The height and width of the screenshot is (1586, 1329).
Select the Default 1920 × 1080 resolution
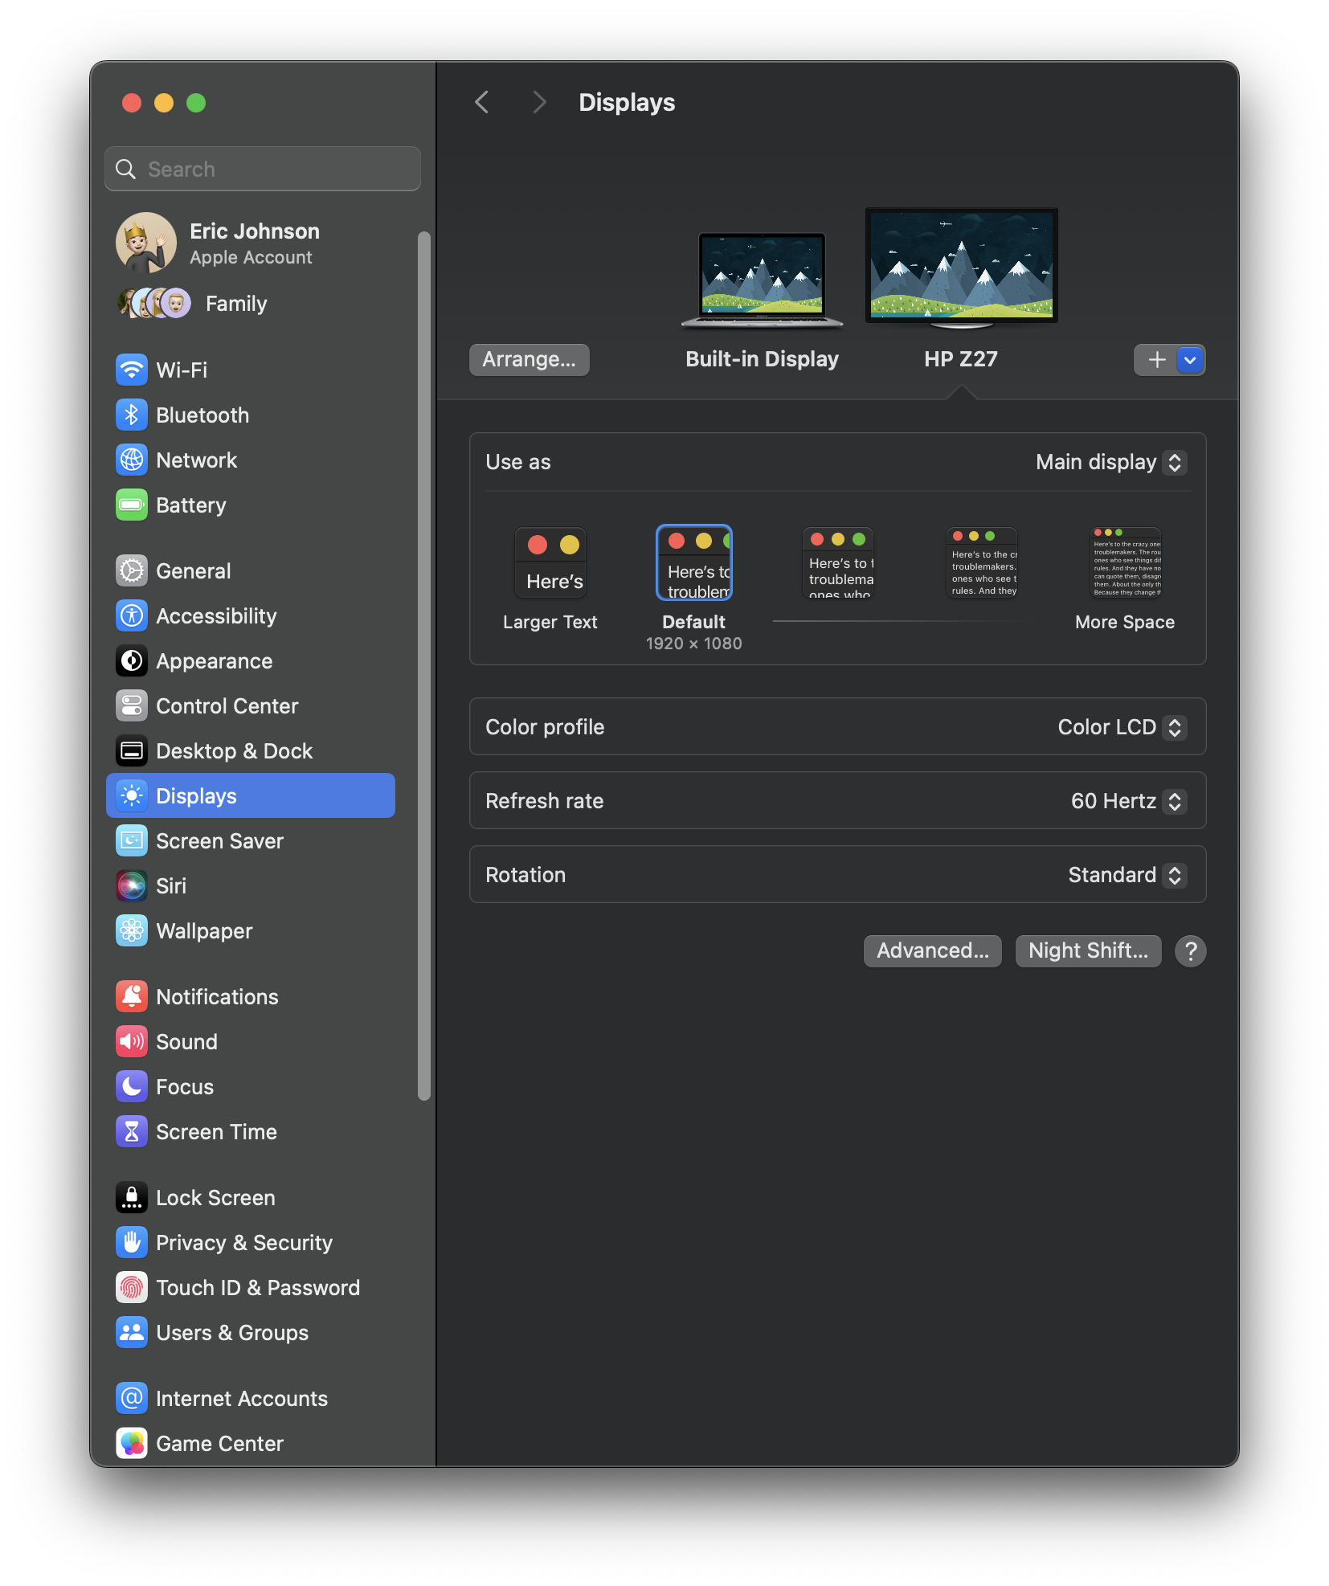click(x=694, y=563)
